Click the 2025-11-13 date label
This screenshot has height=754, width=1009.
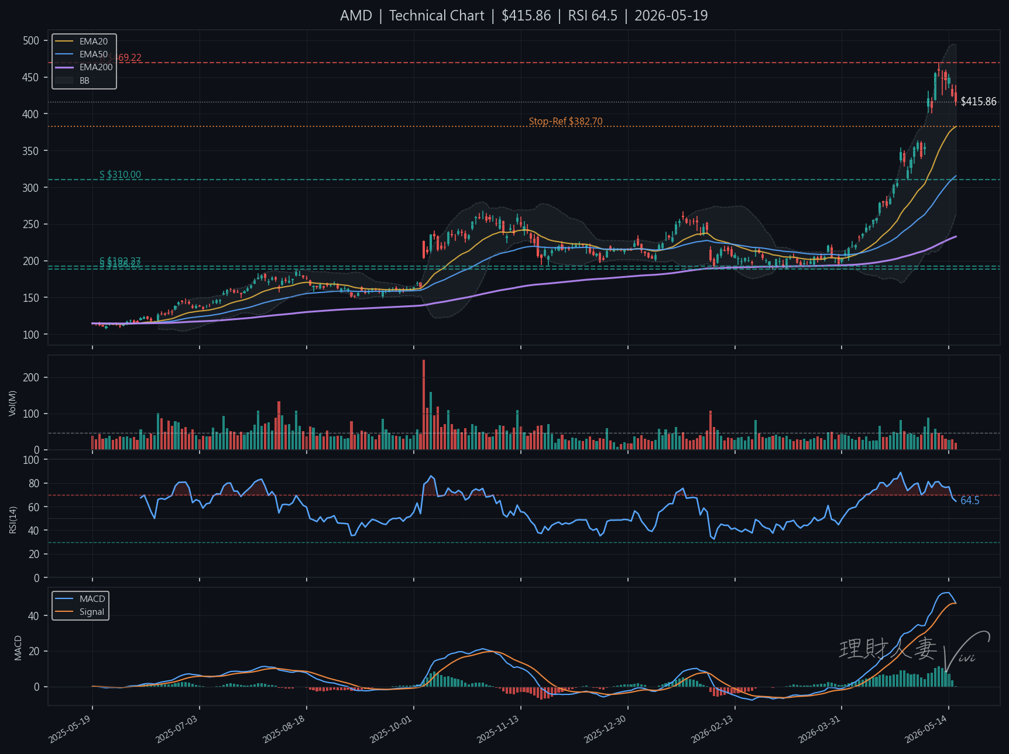tap(498, 729)
